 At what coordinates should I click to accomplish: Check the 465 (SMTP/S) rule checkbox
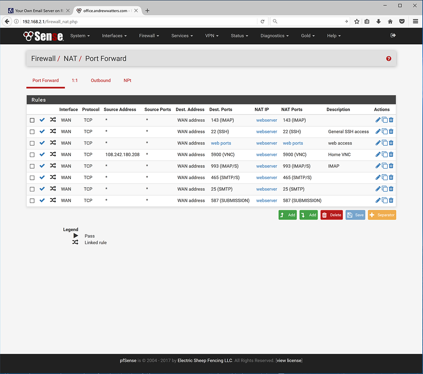pyautogui.click(x=32, y=178)
